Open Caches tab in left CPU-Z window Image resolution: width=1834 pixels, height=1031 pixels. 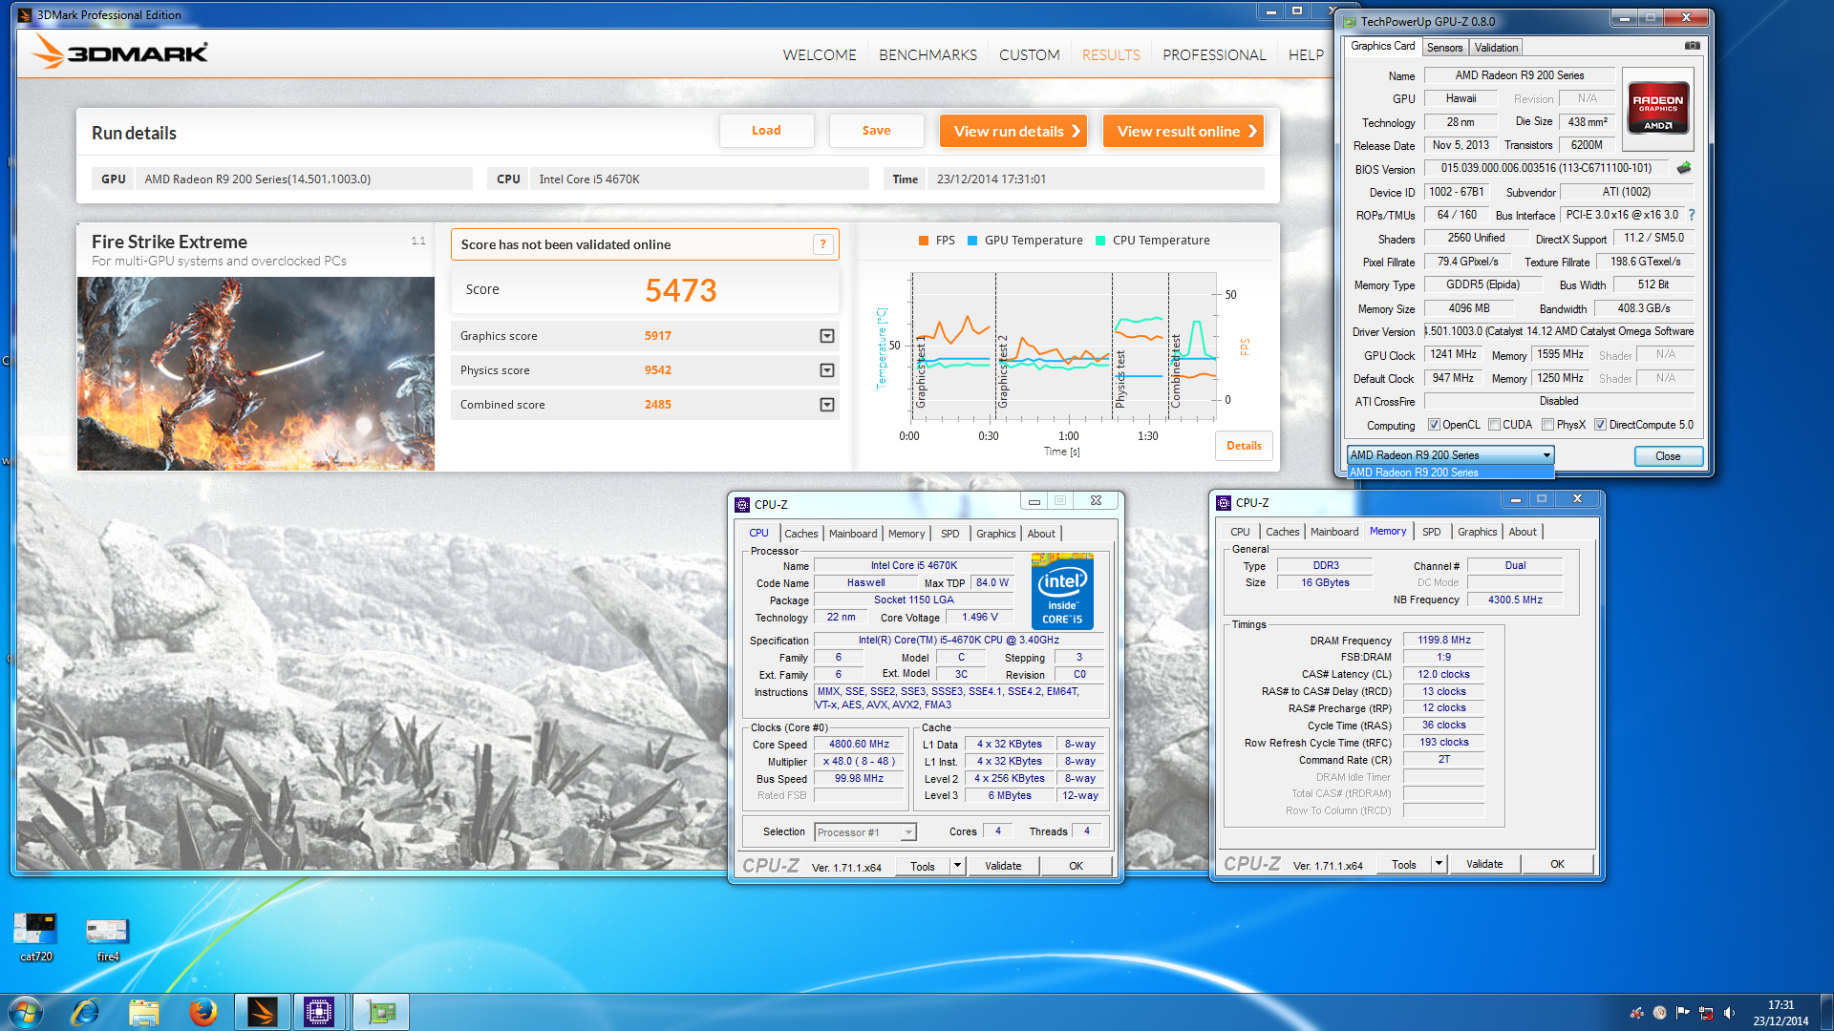[800, 534]
